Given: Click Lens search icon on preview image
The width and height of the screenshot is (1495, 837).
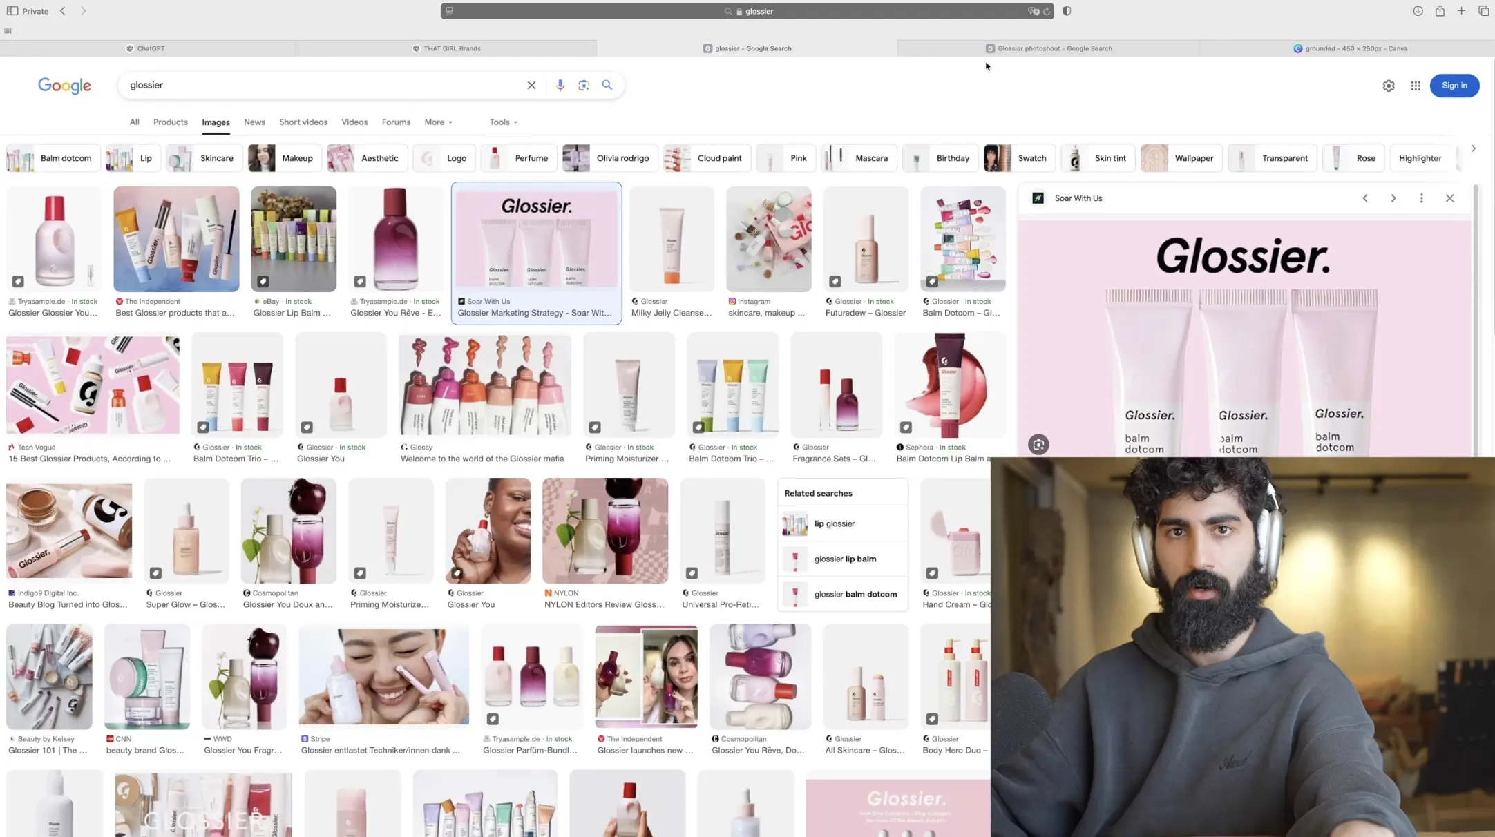Looking at the screenshot, I should click(x=1038, y=445).
